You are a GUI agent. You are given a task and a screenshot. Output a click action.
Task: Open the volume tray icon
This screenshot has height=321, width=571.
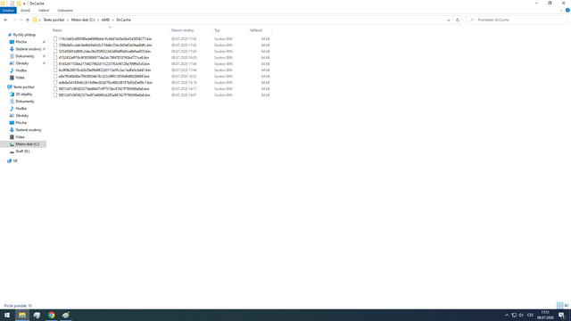[x=521, y=315]
